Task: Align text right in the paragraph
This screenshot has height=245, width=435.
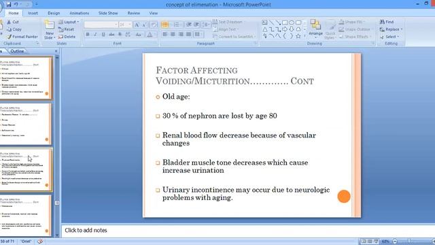Action: pyautogui.click(x=181, y=34)
